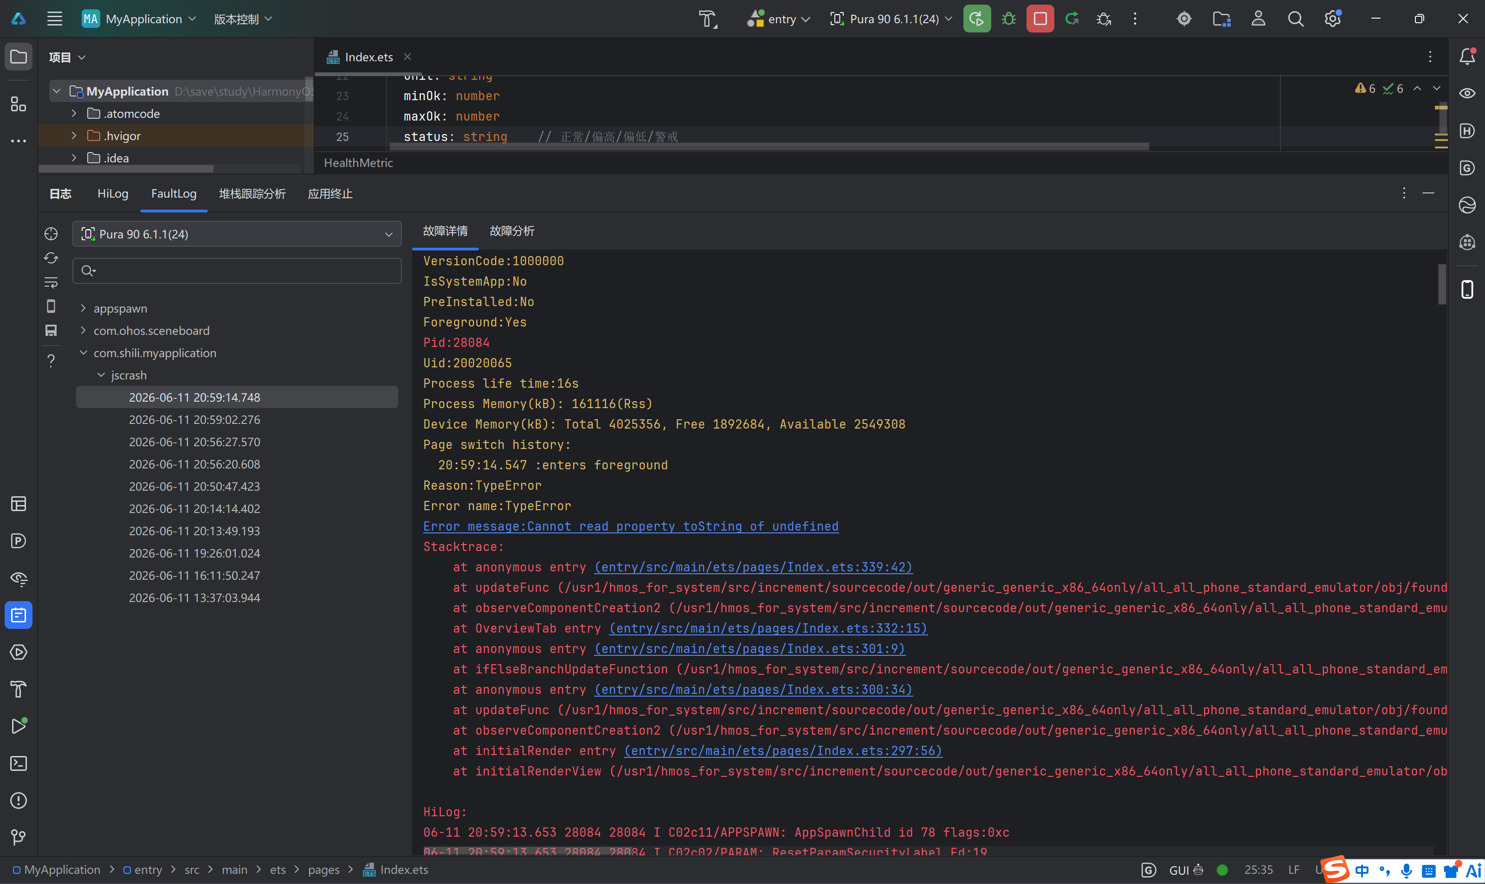1485x884 pixels.
Task: Open the Index.ets:332:15 stack link
Action: [x=768, y=628]
